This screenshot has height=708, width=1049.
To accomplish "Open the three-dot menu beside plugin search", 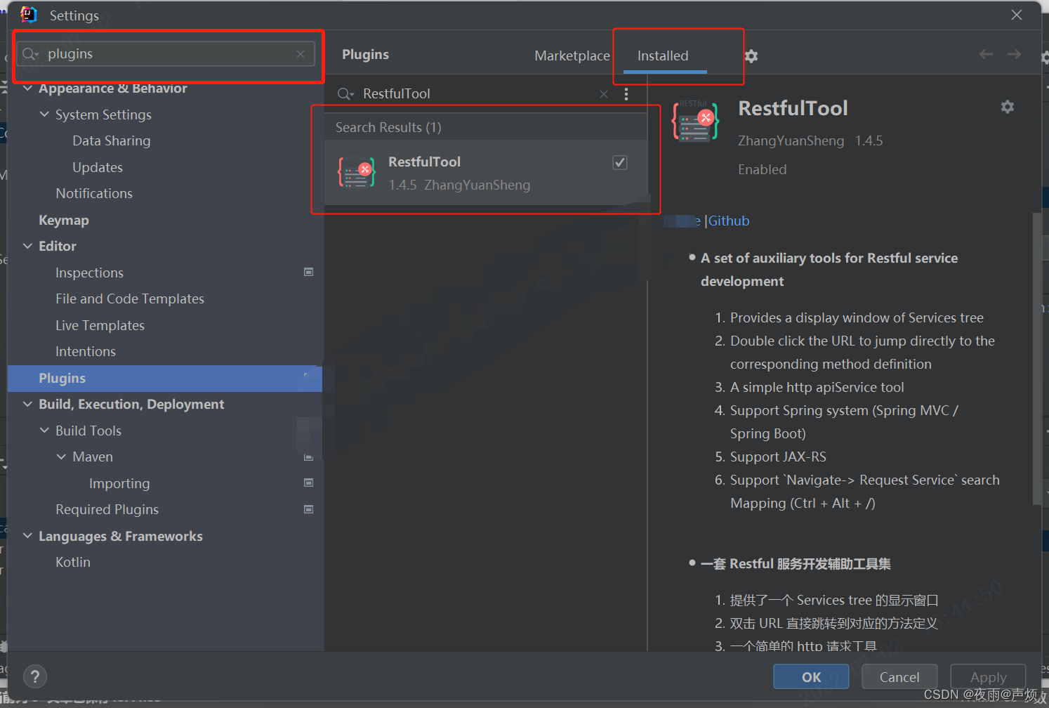I will coord(626,93).
